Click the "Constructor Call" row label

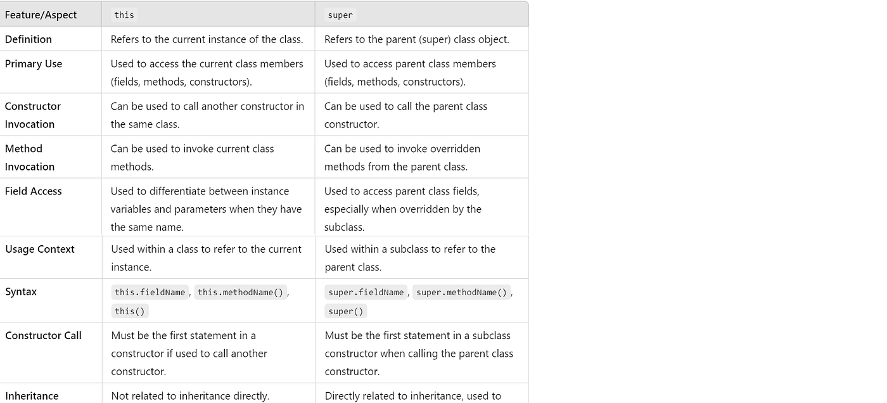pyautogui.click(x=43, y=336)
